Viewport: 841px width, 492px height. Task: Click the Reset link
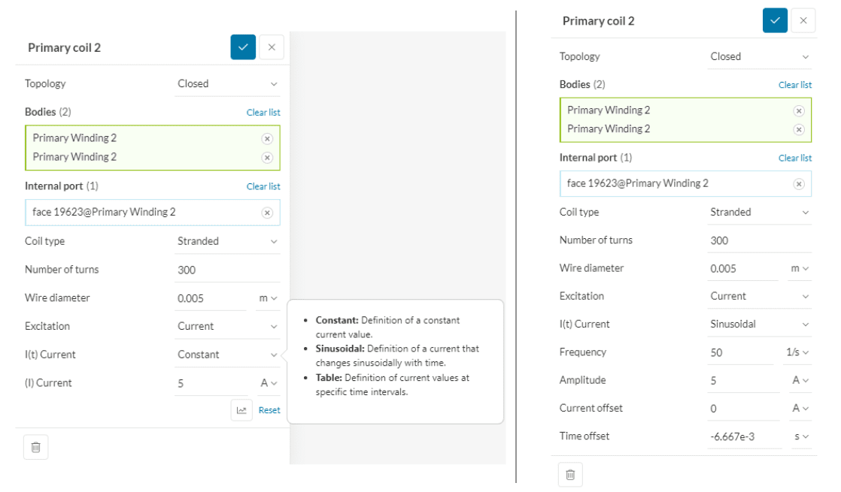click(x=269, y=410)
